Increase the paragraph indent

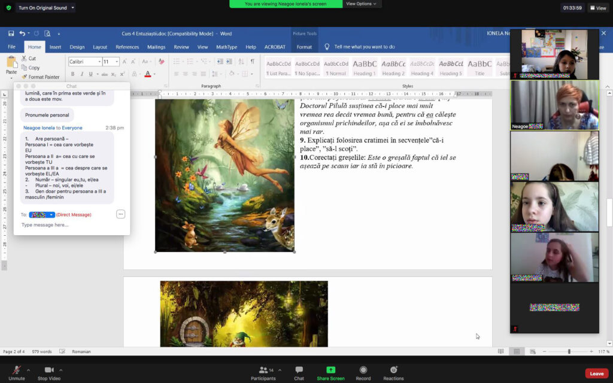pyautogui.click(x=229, y=62)
